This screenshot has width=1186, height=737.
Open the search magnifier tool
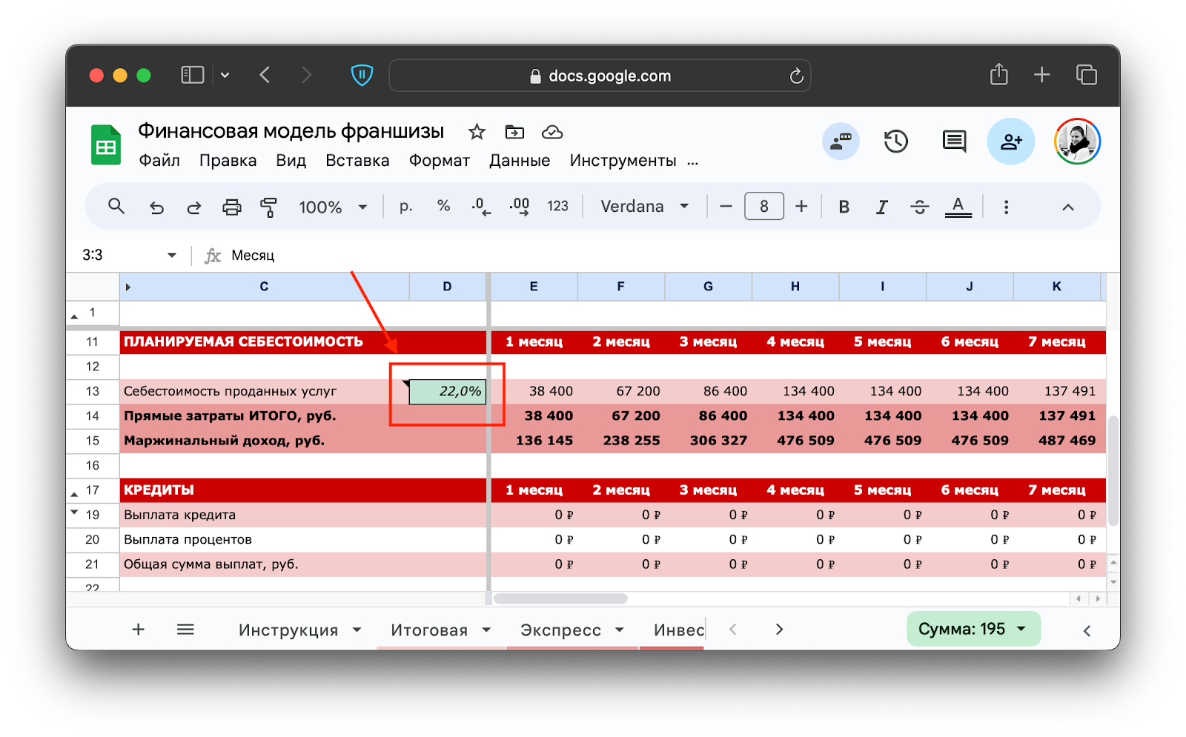click(116, 207)
